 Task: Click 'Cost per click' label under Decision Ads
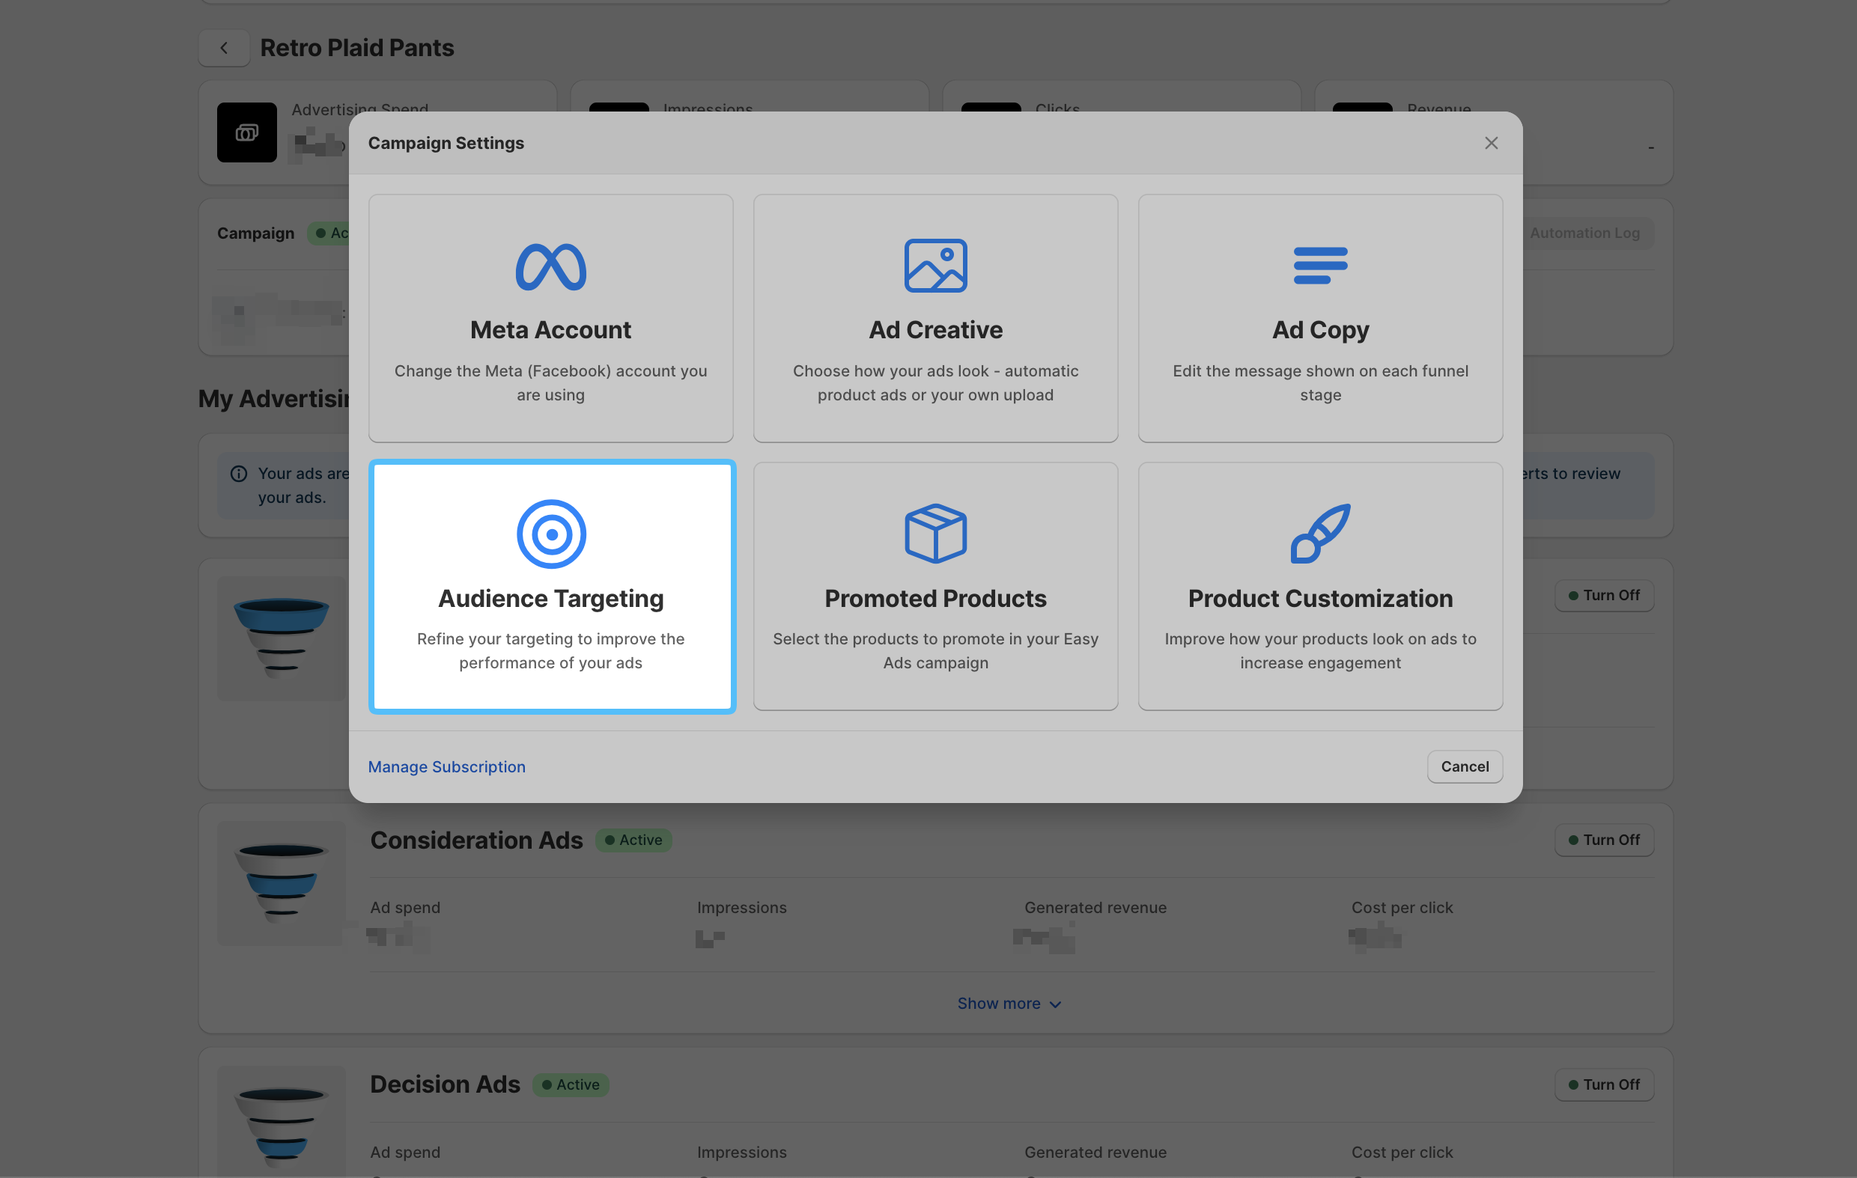point(1402,1153)
